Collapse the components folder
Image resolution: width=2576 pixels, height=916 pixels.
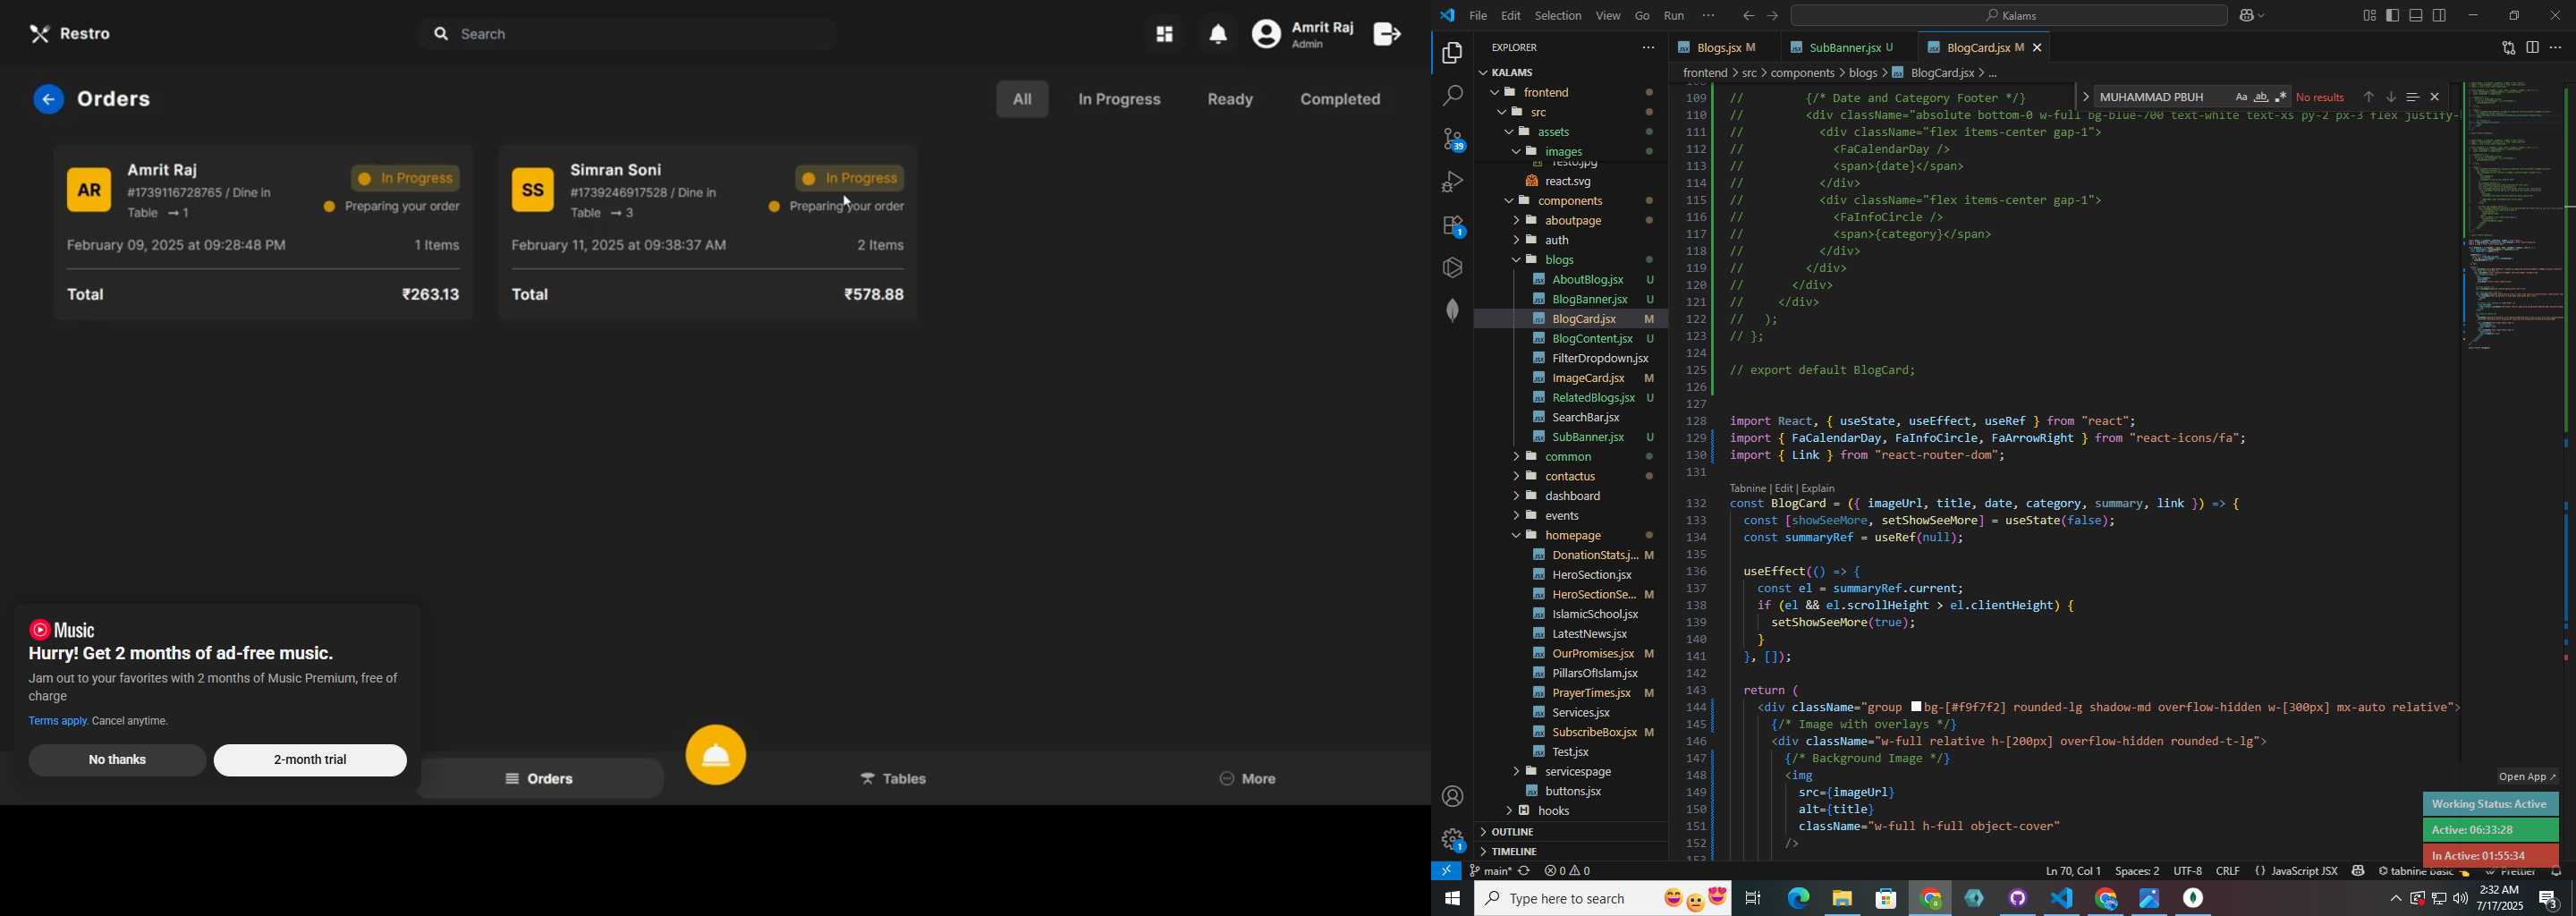point(1570,201)
